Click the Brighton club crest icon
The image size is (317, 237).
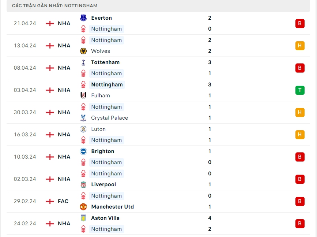[84, 151]
